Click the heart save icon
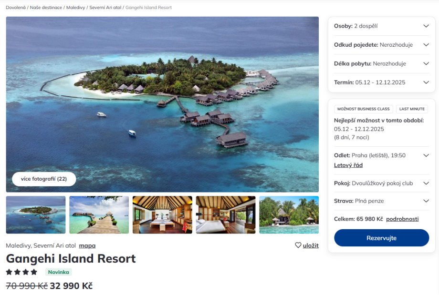439x295 pixels. (x=298, y=245)
